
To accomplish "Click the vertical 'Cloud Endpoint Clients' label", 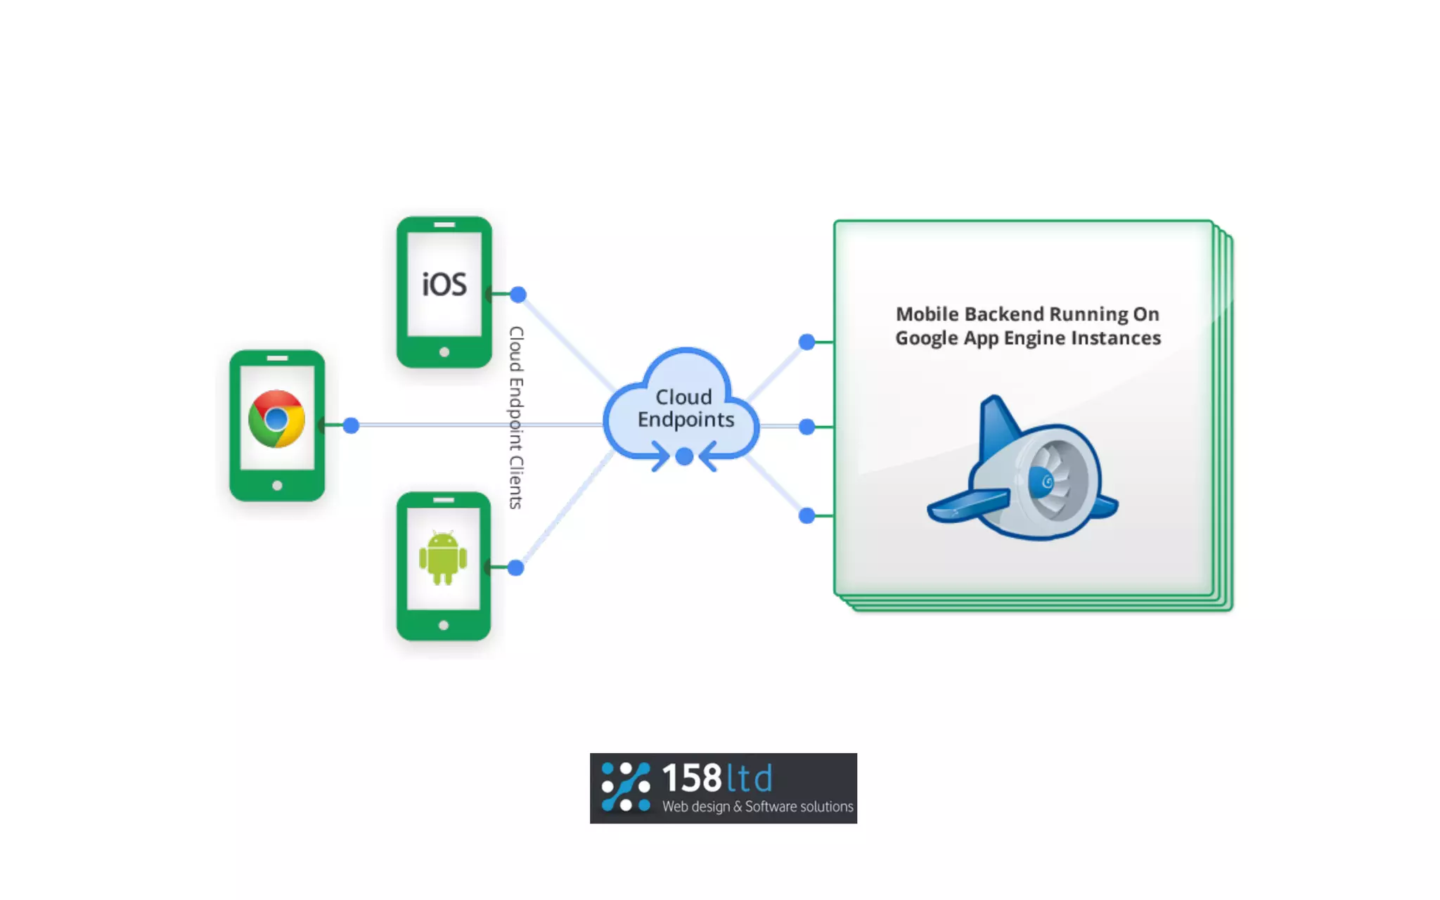I will [516, 418].
